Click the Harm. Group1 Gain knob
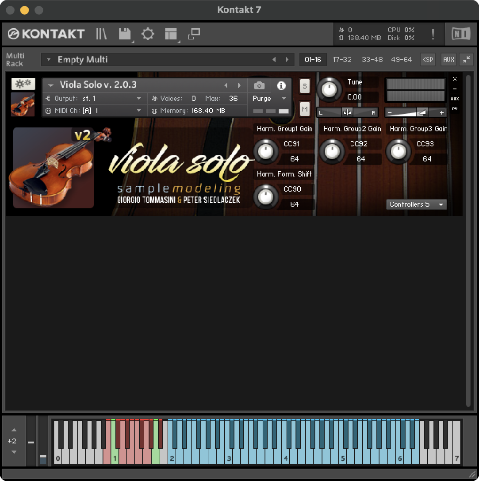This screenshot has height=481, width=479. coord(266,151)
